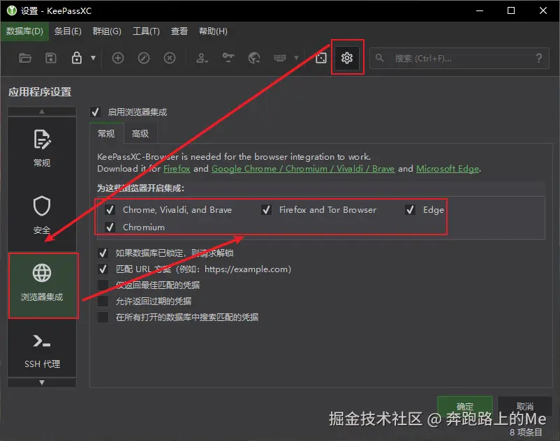This screenshot has height=441, width=560.
Task: Click the edit entry pencil icon
Action: click(144, 58)
